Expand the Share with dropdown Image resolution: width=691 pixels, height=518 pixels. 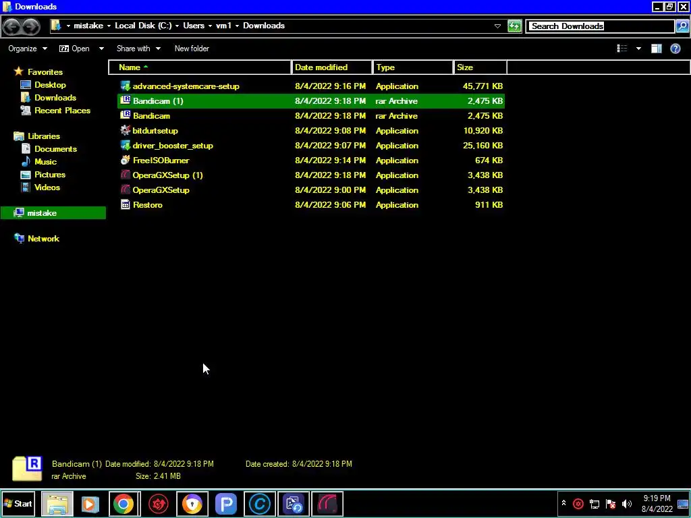[138, 49]
